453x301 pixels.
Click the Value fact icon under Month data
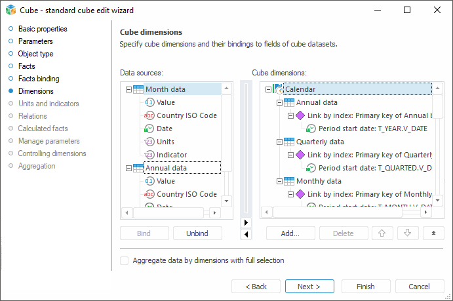(149, 102)
